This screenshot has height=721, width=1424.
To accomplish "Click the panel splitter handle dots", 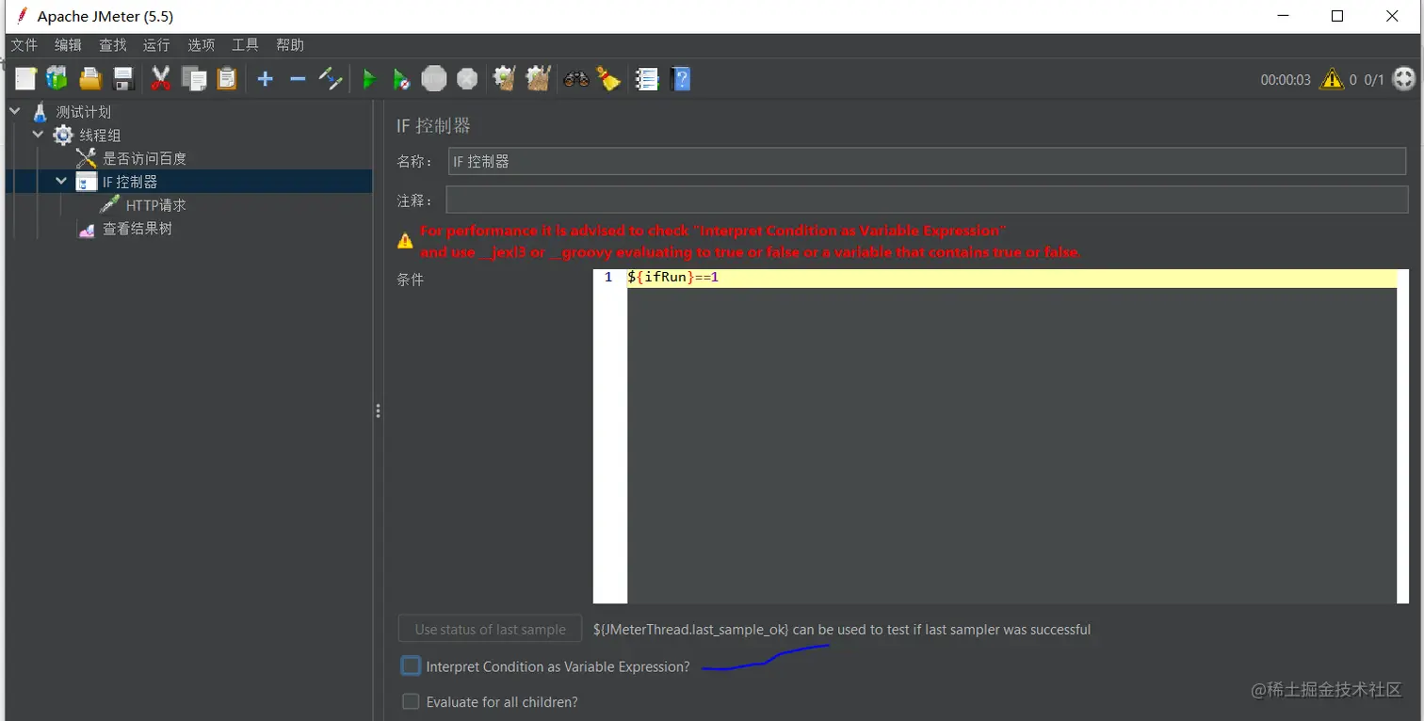I will [x=378, y=410].
